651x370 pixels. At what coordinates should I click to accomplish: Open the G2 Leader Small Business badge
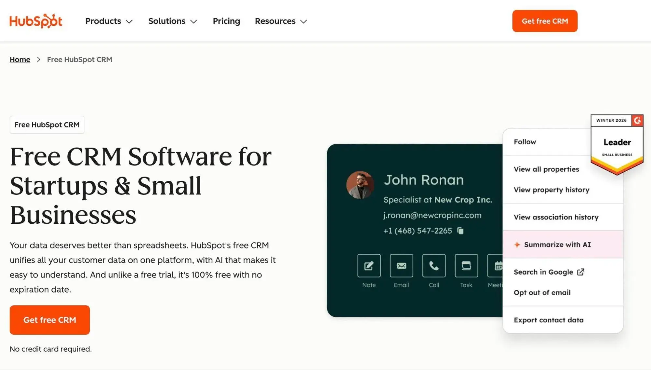(x=617, y=145)
